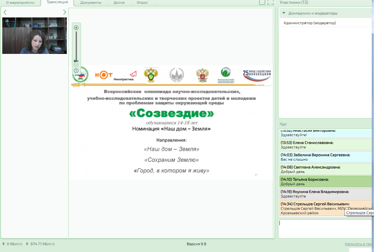Zoom in the slide with plus icon
The height and width of the screenshot is (252, 374).
(76, 28)
